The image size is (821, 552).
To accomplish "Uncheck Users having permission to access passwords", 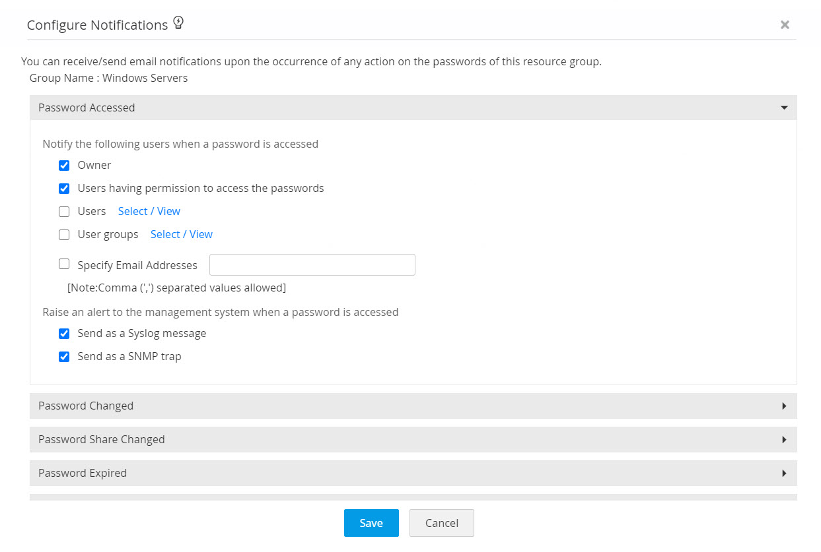I will coord(64,189).
